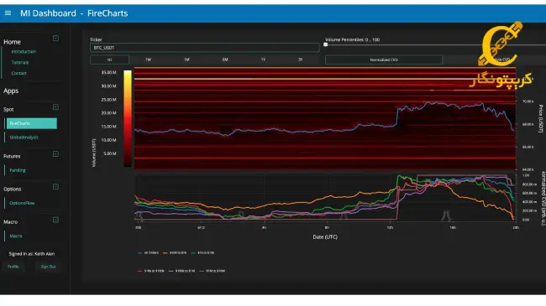Image resolution: width=546 pixels, height=306 pixels.
Task: Open OptionsFlow under Options
Action: [22, 203]
